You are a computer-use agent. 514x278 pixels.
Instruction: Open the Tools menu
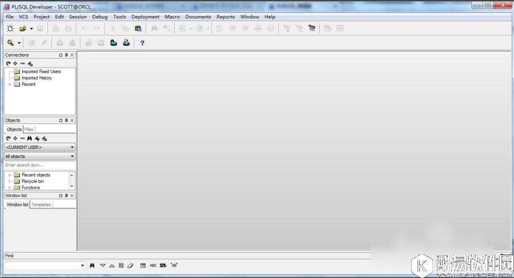click(x=120, y=17)
